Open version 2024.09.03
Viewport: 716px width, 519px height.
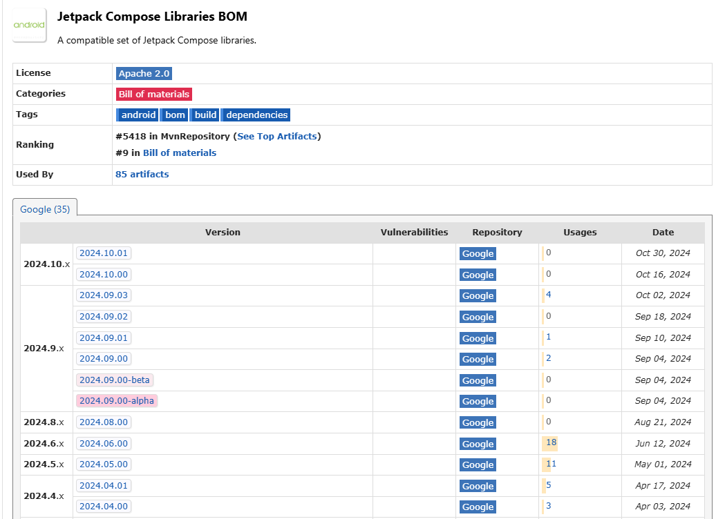click(x=104, y=295)
